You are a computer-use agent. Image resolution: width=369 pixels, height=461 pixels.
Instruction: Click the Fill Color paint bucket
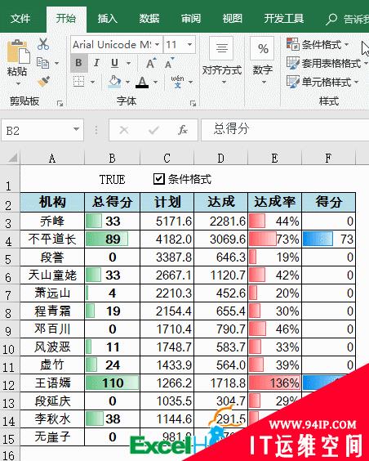pyautogui.click(x=114, y=82)
